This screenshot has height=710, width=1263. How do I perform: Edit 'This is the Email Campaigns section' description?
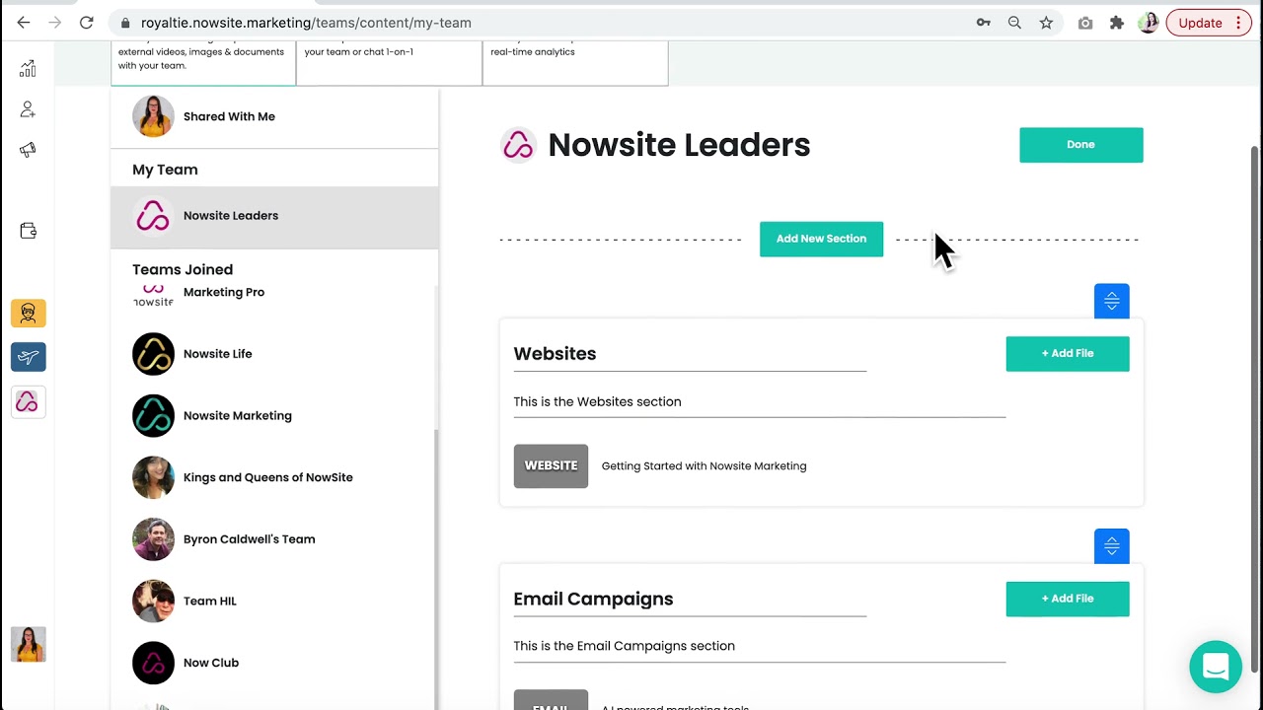(759, 647)
